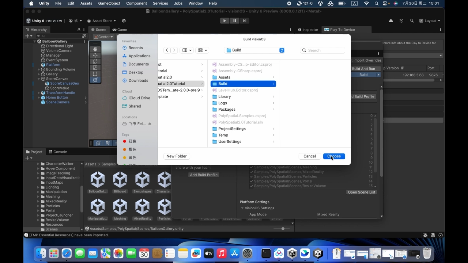This screenshot has height=263, width=468.
Task: Toggle the Hierarchy panel lock icon
Action: point(79,30)
